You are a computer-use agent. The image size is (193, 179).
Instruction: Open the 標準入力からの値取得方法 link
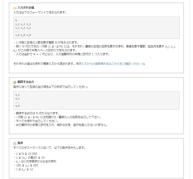click(108, 64)
